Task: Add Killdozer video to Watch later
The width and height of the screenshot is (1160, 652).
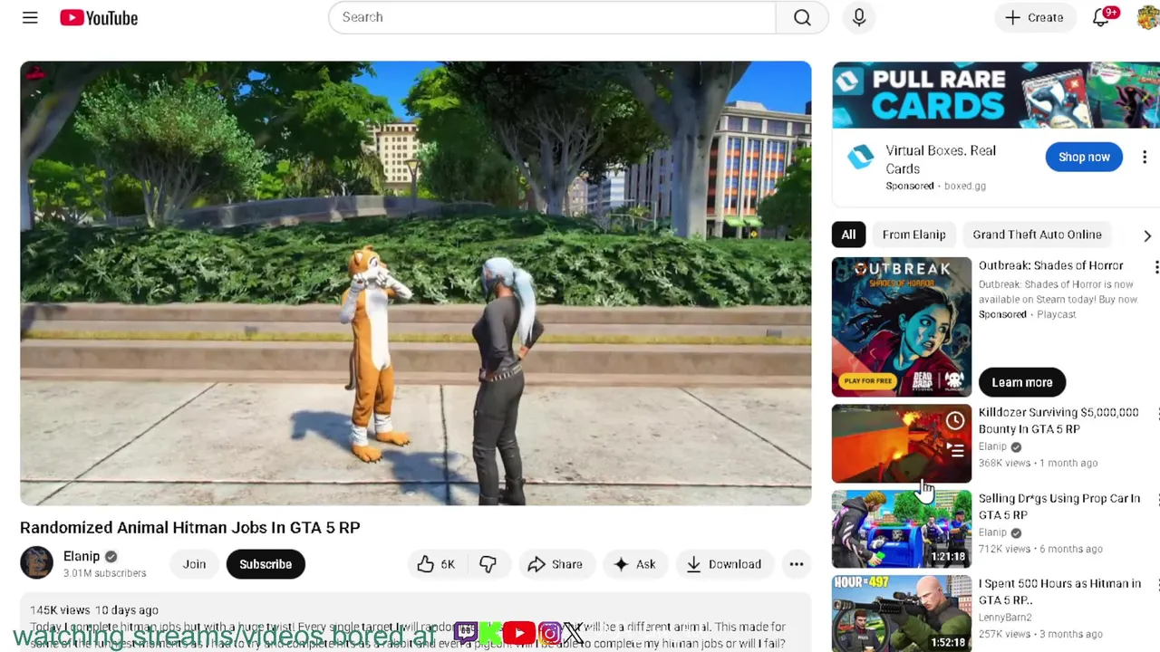Action: click(x=955, y=420)
